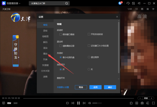Open the 快捷键 settings tab

[x=45, y=65]
